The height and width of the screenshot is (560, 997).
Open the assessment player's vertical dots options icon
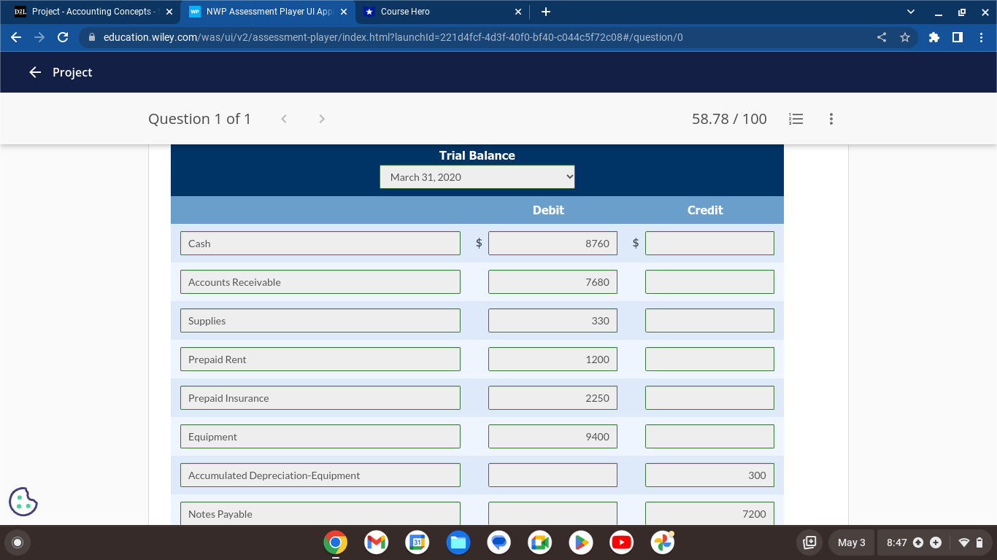tap(831, 119)
